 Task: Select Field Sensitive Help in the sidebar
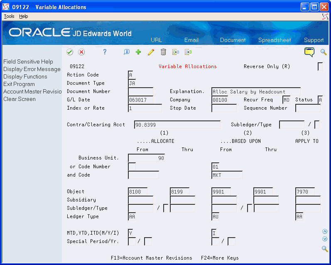pos(28,61)
